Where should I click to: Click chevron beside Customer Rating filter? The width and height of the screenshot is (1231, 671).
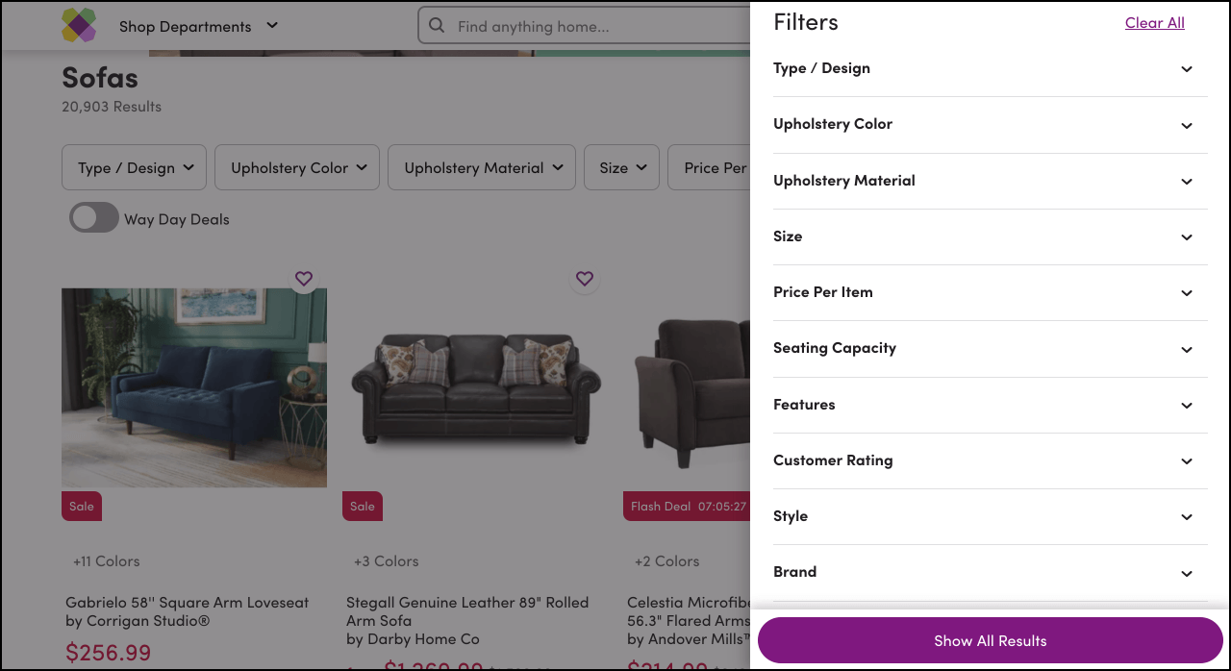pyautogui.click(x=1187, y=461)
